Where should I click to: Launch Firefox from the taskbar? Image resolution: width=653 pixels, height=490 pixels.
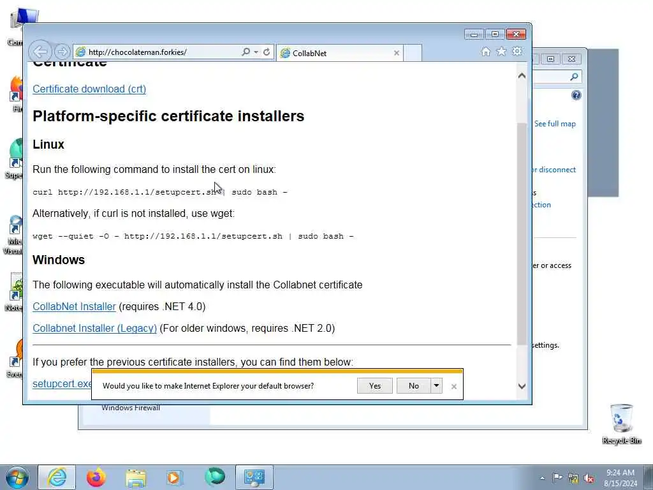pos(96,477)
